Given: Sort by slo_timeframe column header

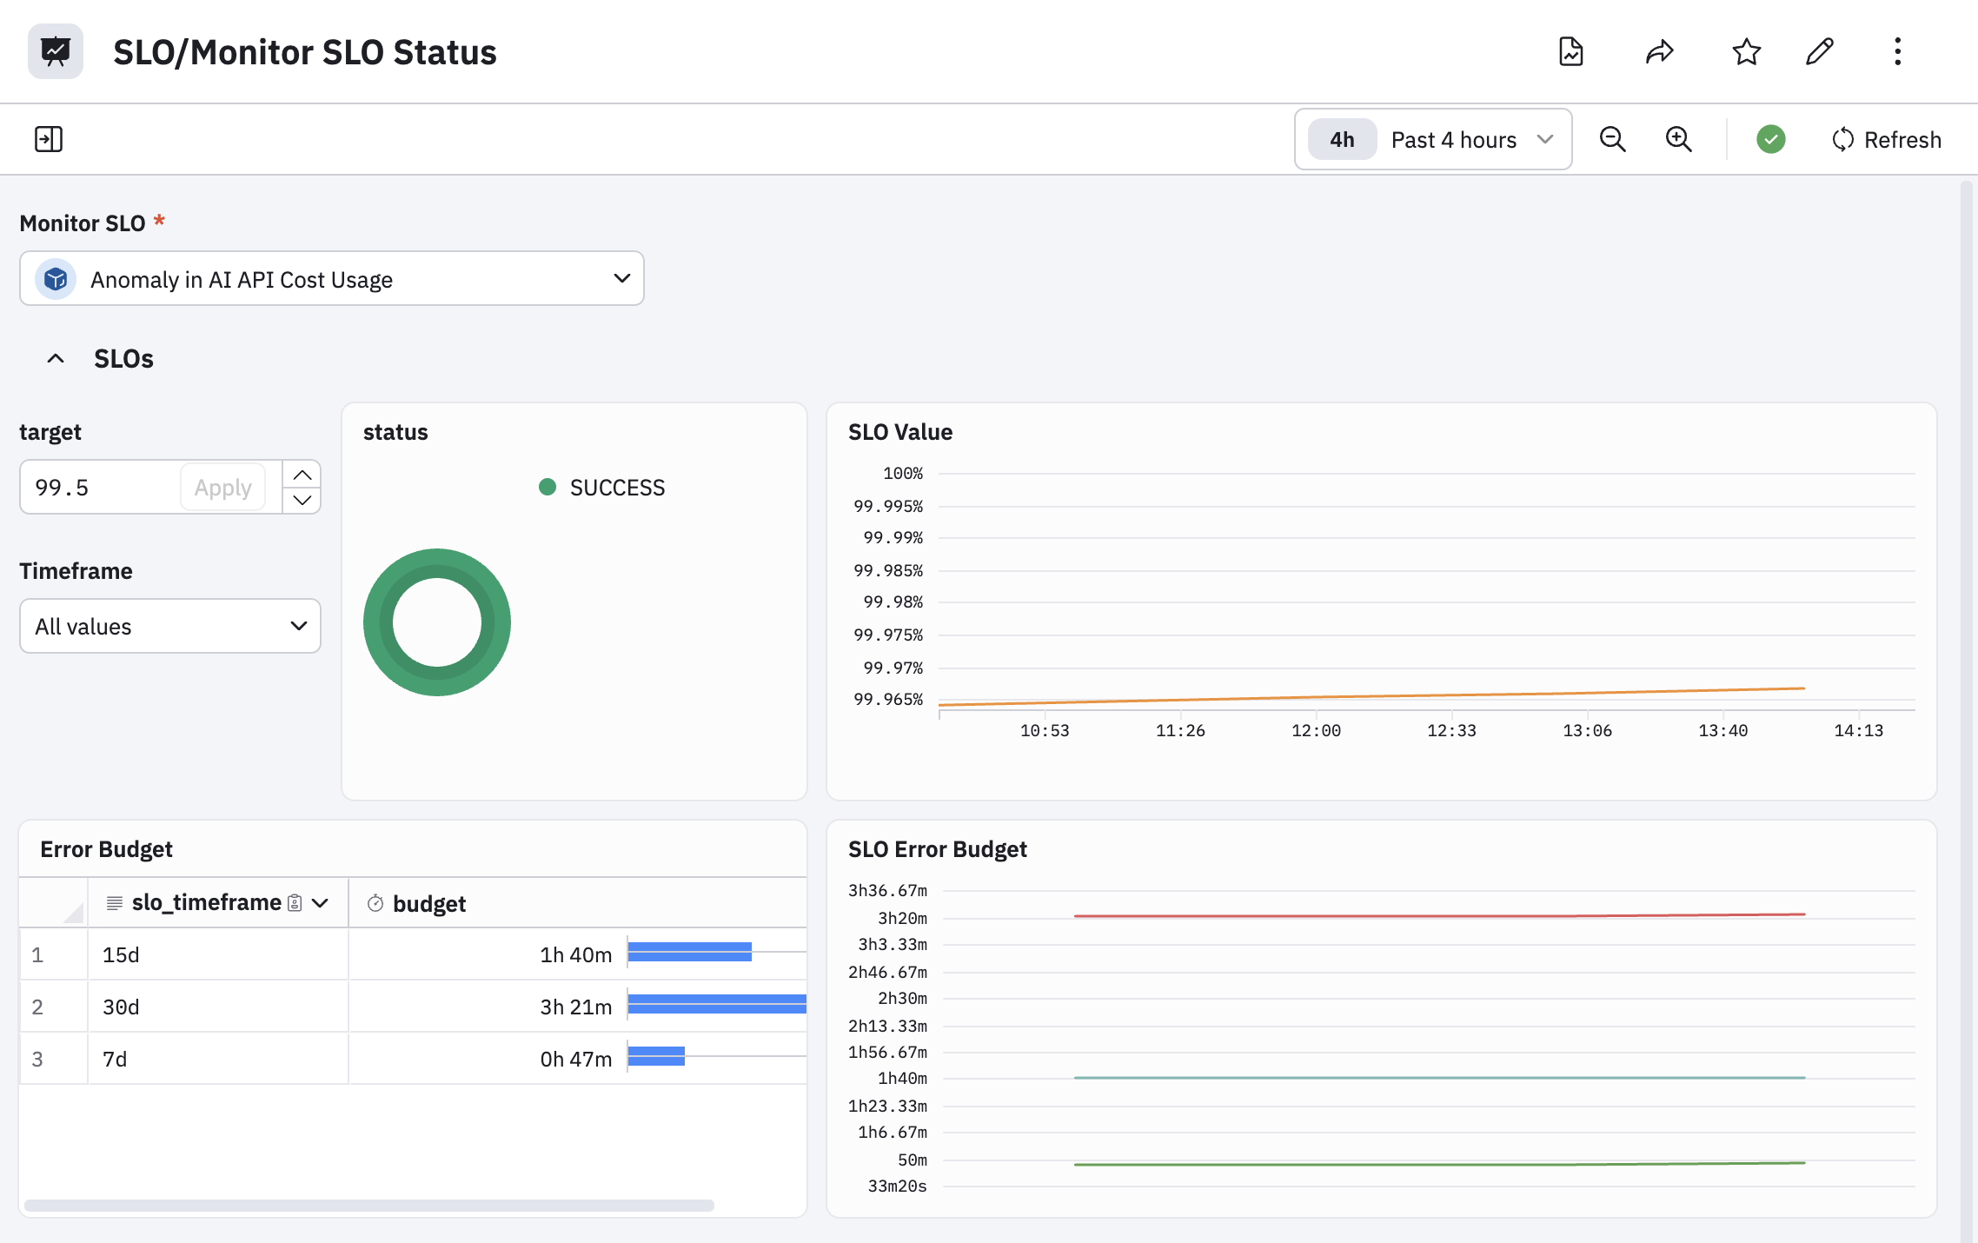Looking at the screenshot, I should pyautogui.click(x=207, y=903).
